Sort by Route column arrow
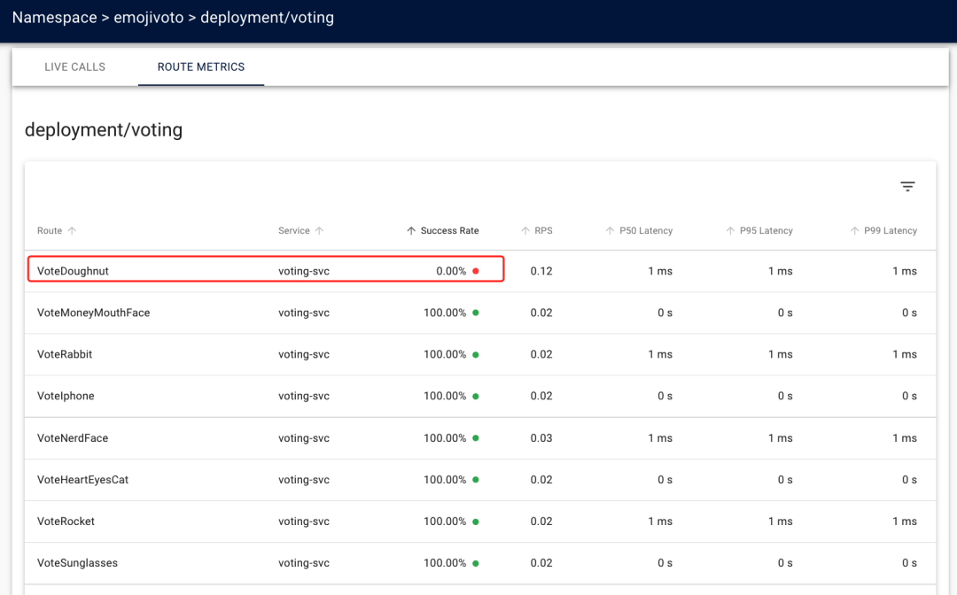The image size is (957, 595). click(x=72, y=231)
